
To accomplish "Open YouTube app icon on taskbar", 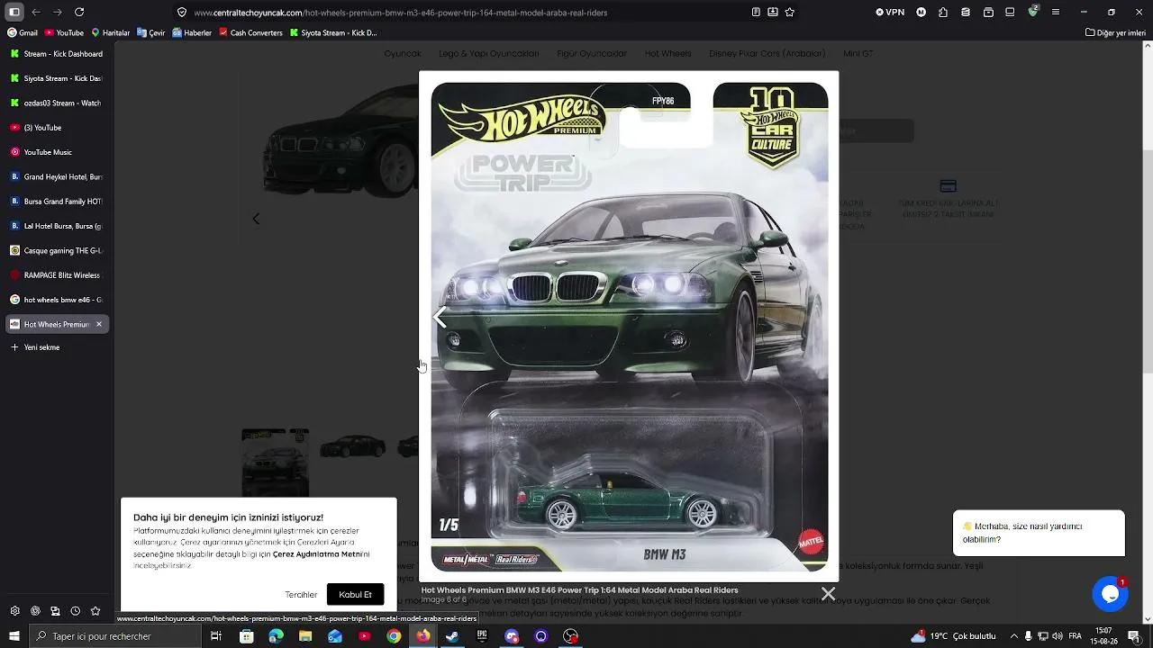I will 364,636.
